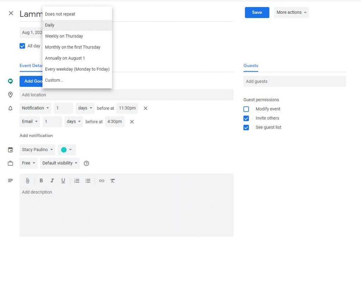
Task: Insert a link in the description
Action: pyautogui.click(x=102, y=181)
